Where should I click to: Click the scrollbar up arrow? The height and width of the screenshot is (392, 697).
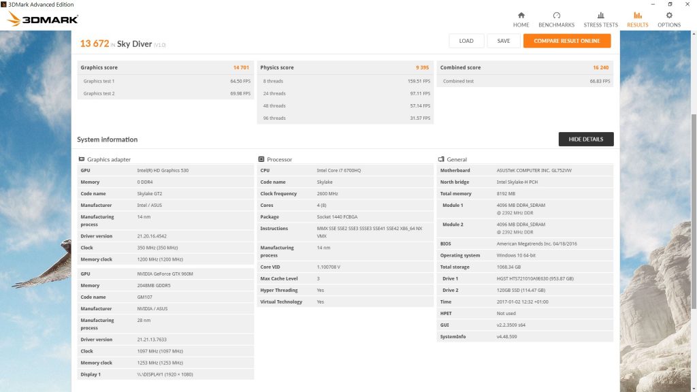[694, 34]
